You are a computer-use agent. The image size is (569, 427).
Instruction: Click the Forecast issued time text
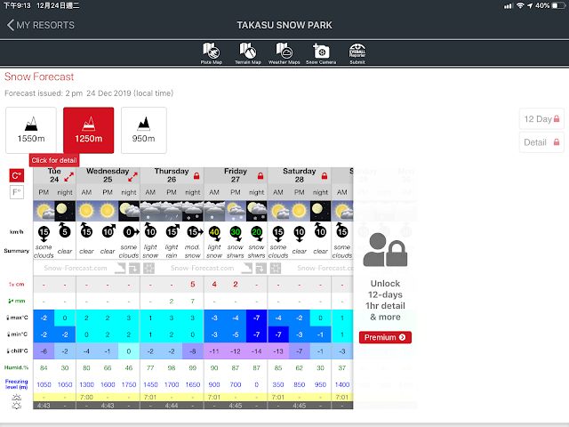(x=89, y=93)
